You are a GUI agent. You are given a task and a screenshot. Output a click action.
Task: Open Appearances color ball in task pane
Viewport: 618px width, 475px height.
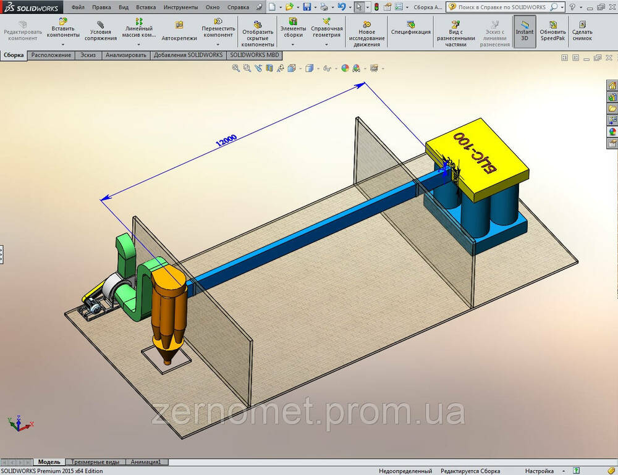tap(612, 131)
